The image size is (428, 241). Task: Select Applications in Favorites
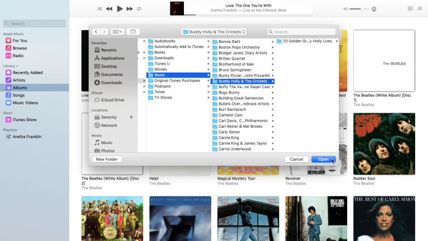(x=113, y=58)
